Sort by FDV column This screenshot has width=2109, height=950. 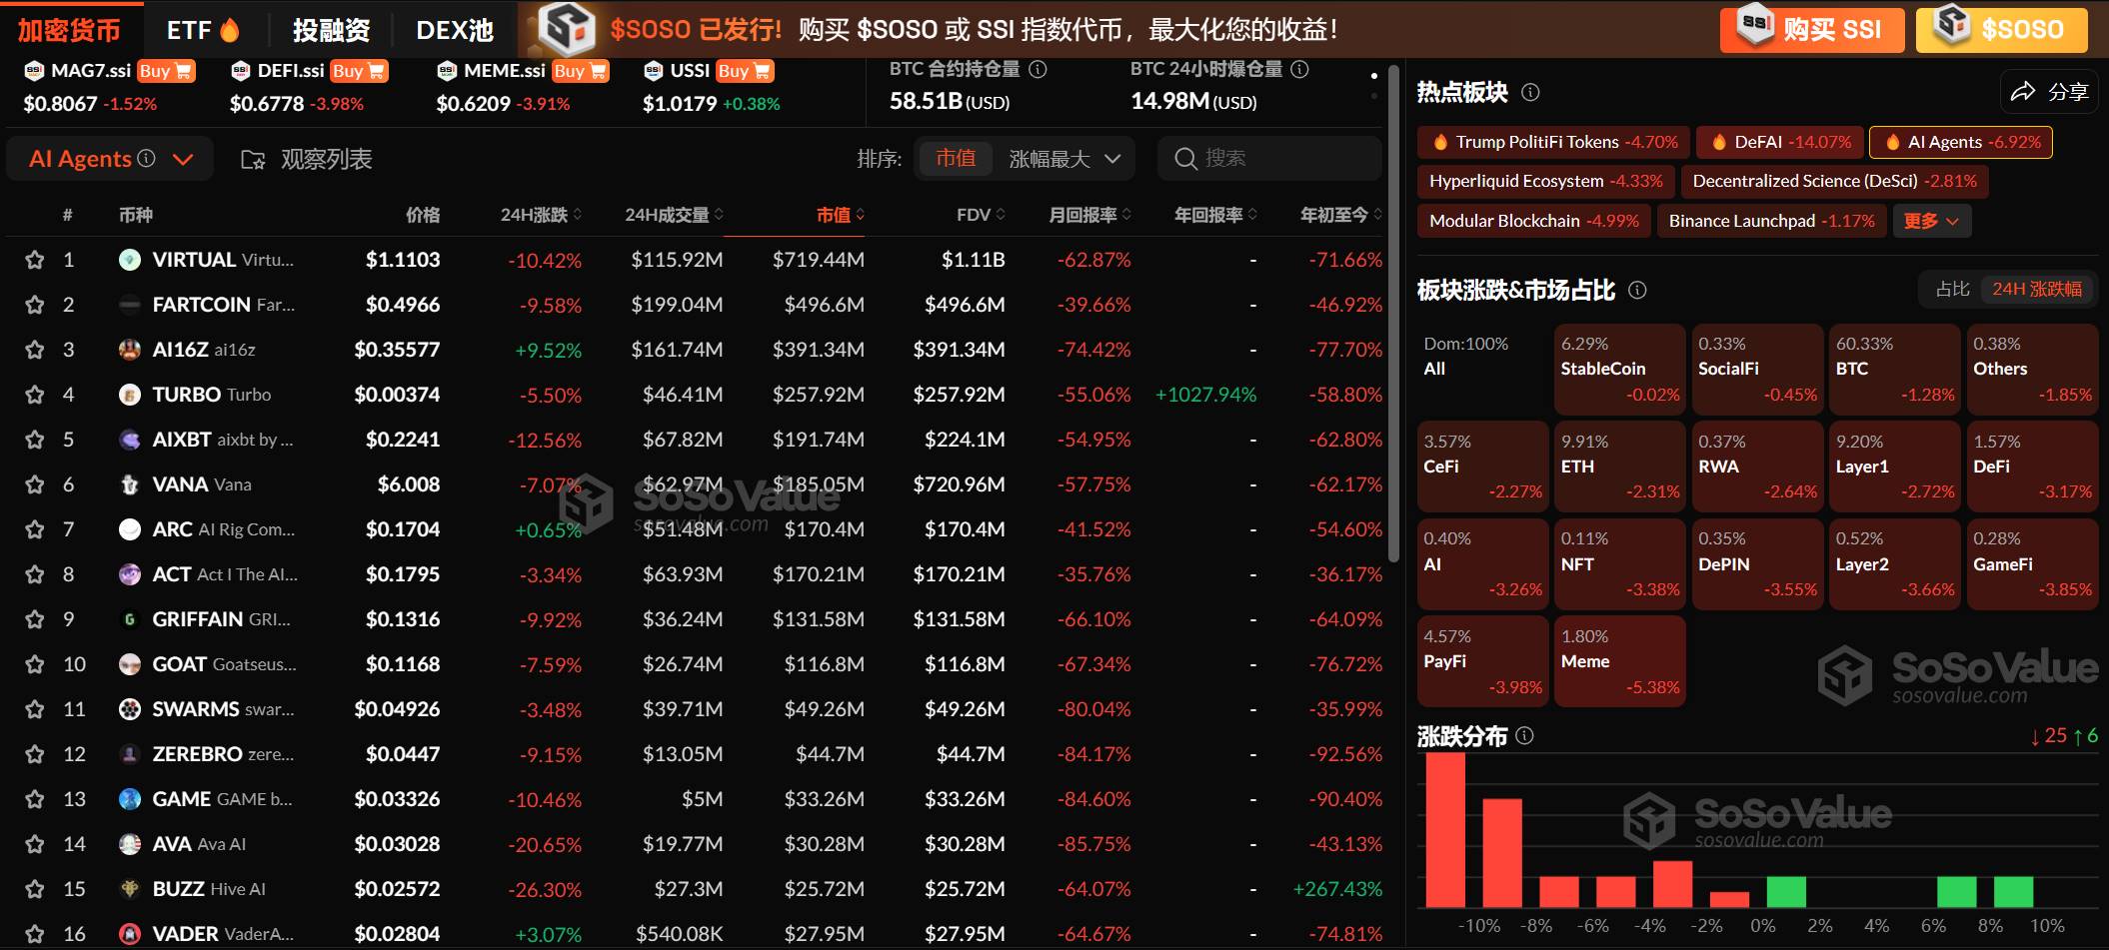pos(980,215)
